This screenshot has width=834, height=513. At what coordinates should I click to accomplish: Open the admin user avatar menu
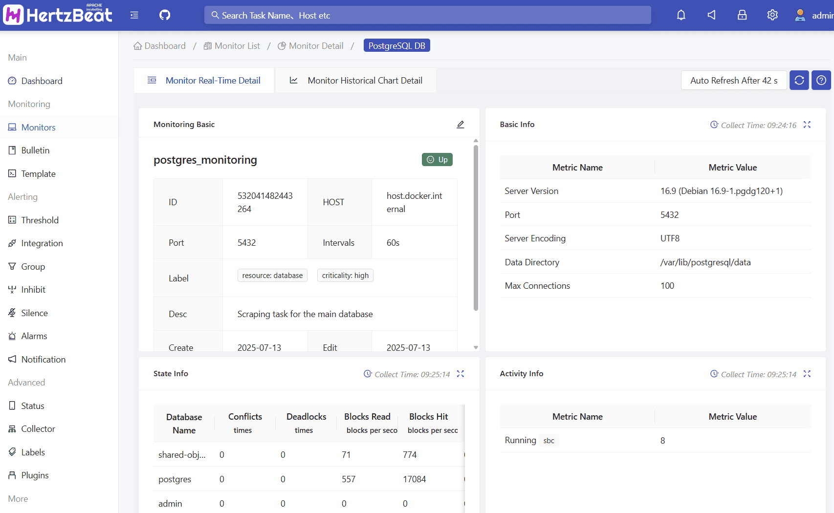[x=813, y=15]
